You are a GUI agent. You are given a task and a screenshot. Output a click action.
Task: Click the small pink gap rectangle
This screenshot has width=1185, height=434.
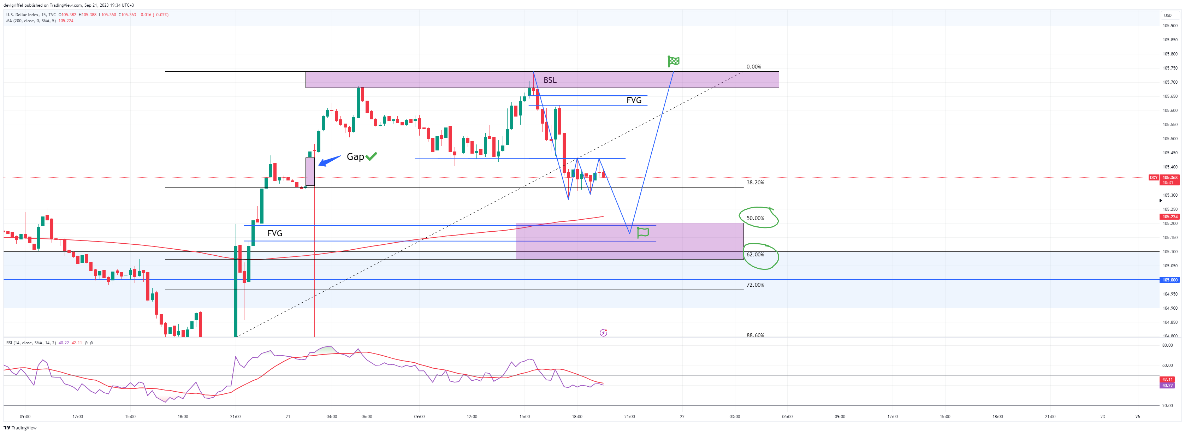tap(310, 172)
